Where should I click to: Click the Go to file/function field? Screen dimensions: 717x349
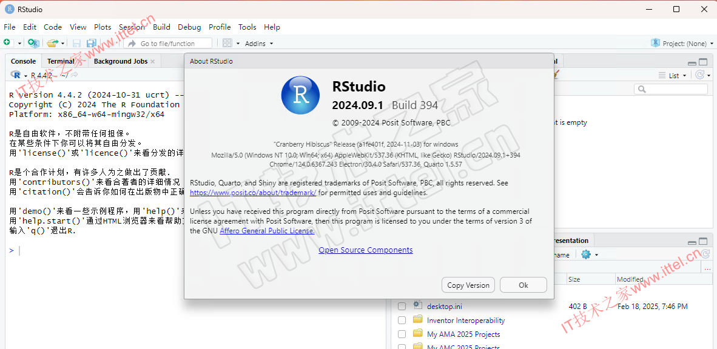(168, 44)
